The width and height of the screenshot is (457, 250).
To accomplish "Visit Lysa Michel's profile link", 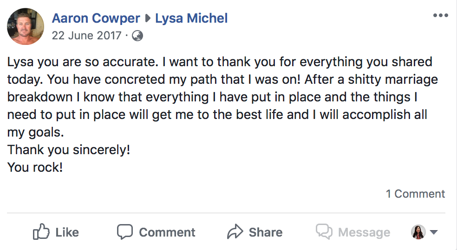I will point(191,19).
